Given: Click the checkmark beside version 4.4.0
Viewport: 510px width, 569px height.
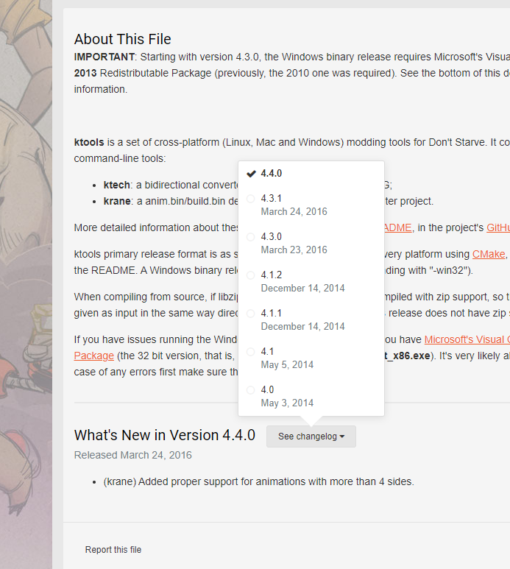Looking at the screenshot, I should tap(251, 174).
